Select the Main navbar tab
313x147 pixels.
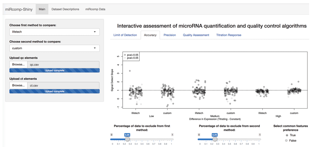pos(42,9)
